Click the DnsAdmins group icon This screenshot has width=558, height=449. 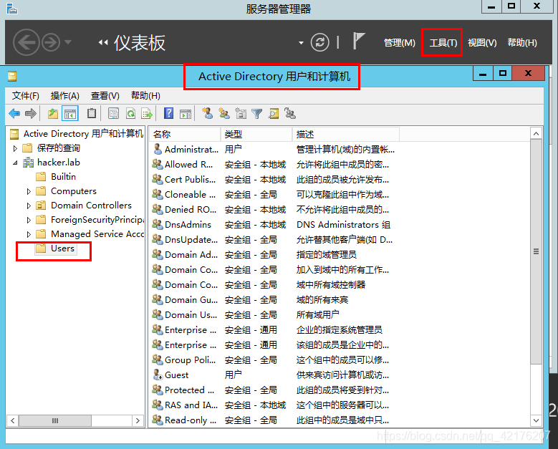(158, 224)
